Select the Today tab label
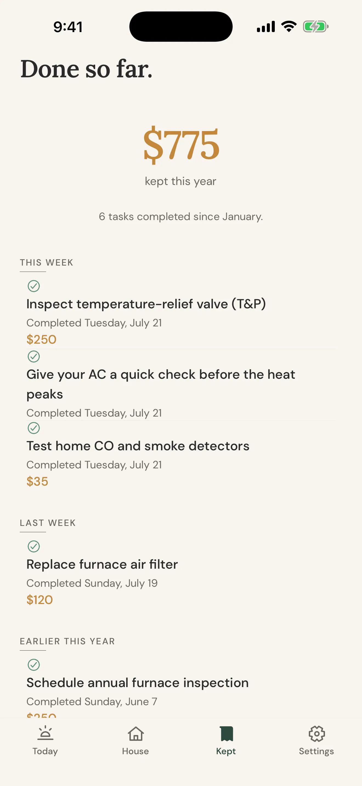The image size is (362, 786). click(45, 751)
